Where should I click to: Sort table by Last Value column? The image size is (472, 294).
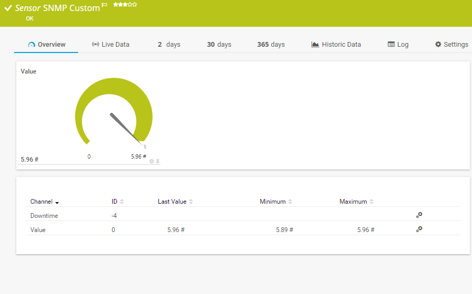pyautogui.click(x=175, y=202)
